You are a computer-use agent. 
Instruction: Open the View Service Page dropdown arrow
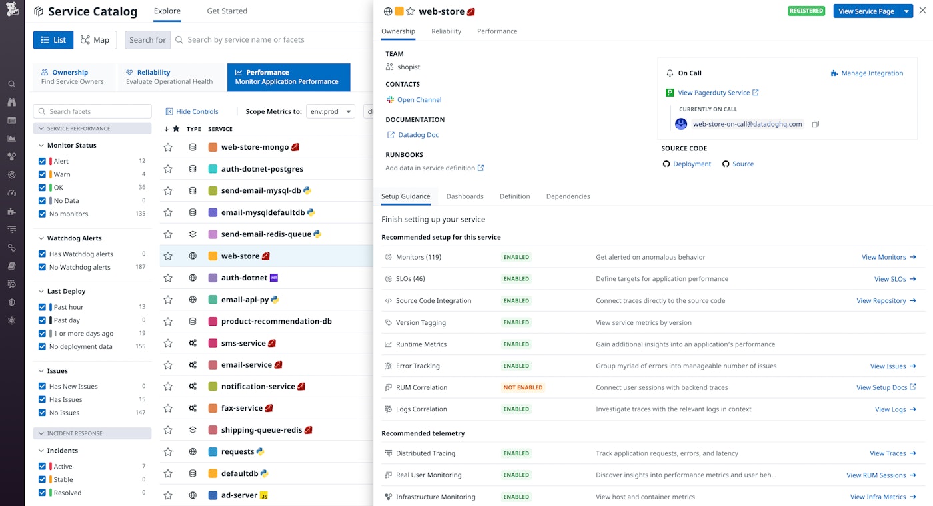pyautogui.click(x=906, y=11)
